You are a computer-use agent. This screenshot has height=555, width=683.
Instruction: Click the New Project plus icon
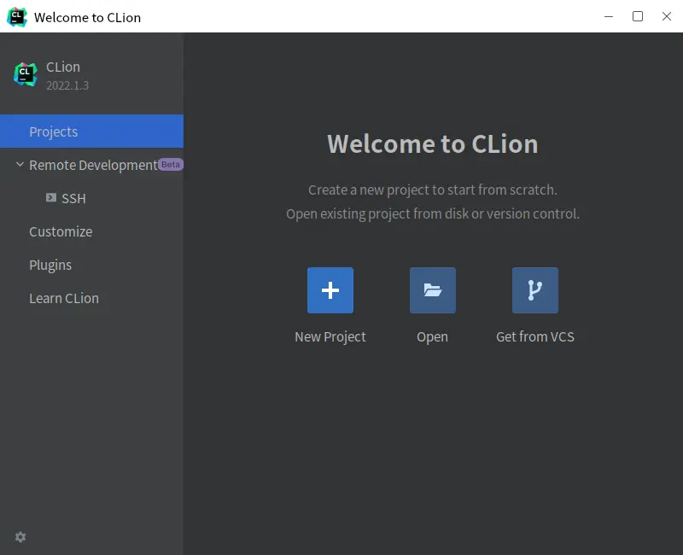330,290
